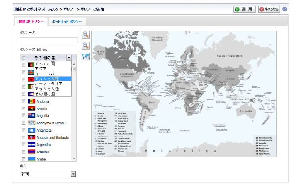Click the map zoom-out magnifier icon
This screenshot has width=302, height=190.
coord(86,46)
